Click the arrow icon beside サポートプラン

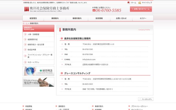click(25, 62)
